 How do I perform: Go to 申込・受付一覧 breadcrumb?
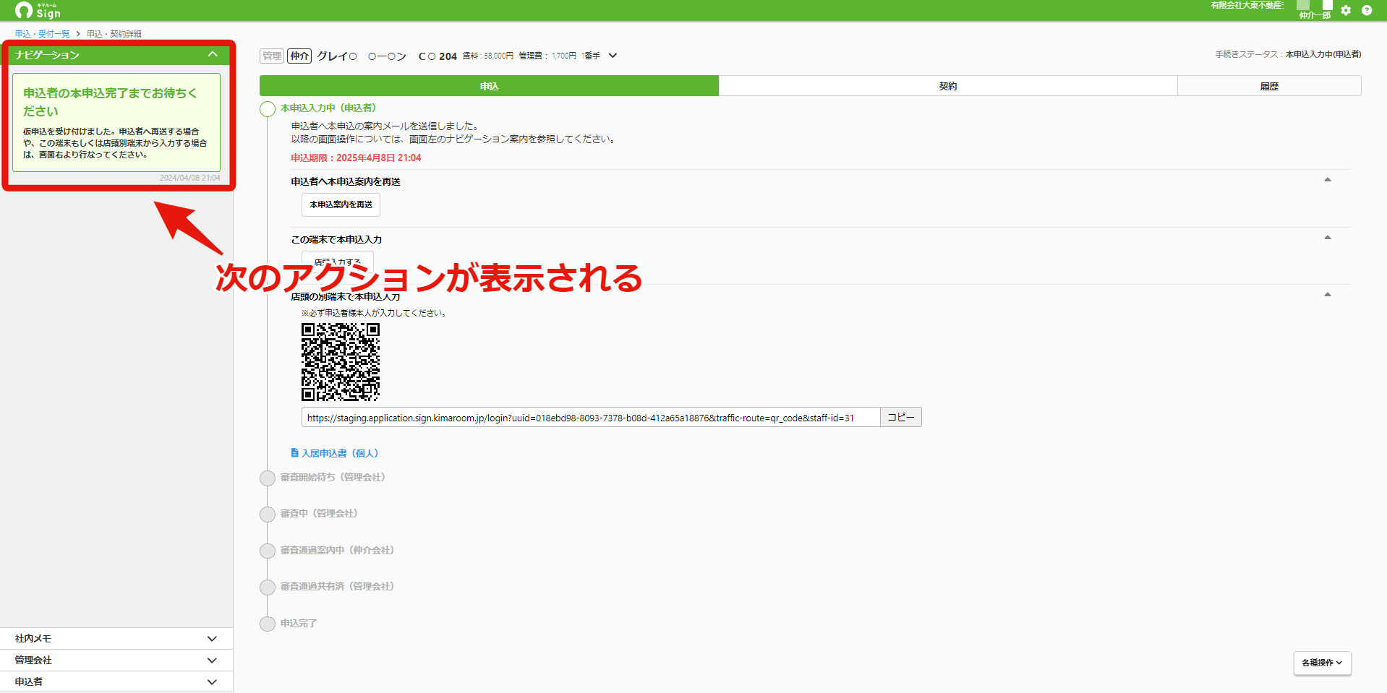point(43,34)
